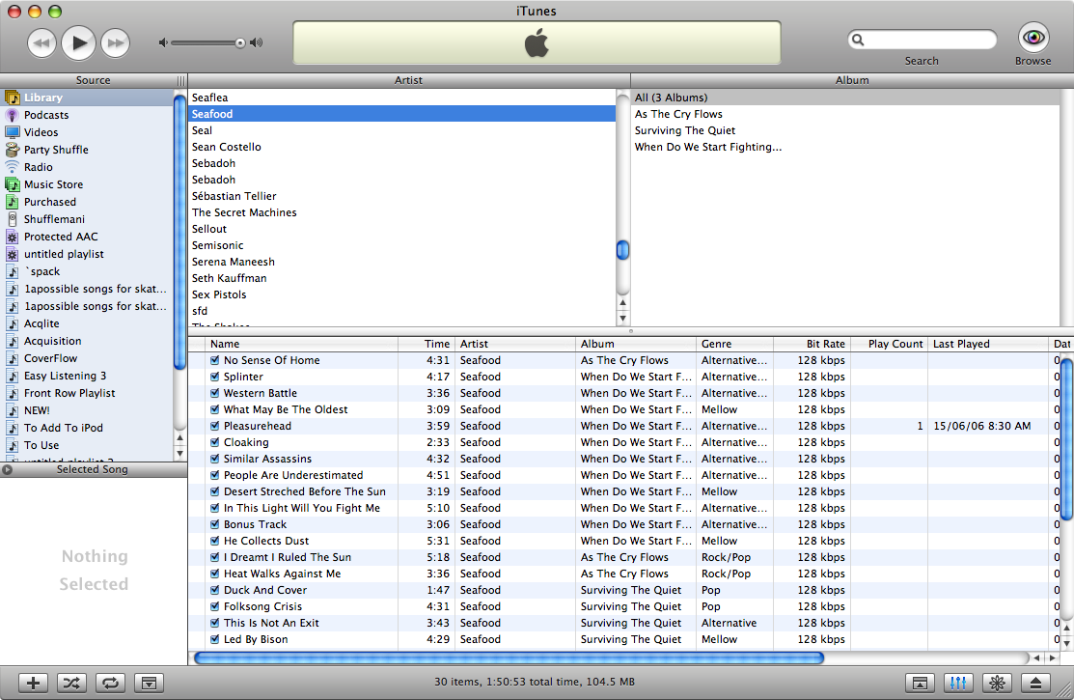
Task: Open the untitled playlist smart playlist
Action: pyautogui.click(x=87, y=254)
